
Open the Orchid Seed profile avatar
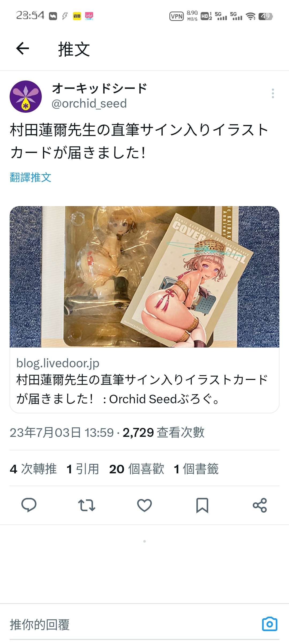[x=26, y=97]
